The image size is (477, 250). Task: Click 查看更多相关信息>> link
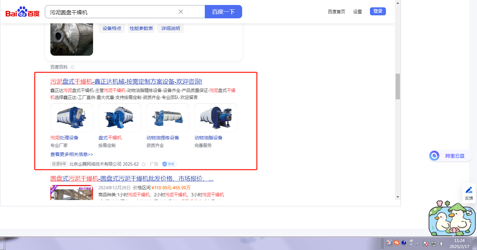click(72, 154)
